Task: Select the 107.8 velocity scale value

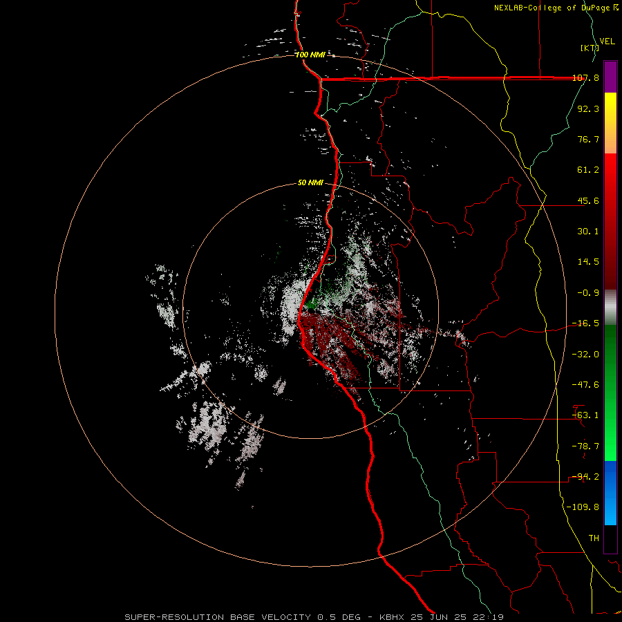Action: point(585,77)
